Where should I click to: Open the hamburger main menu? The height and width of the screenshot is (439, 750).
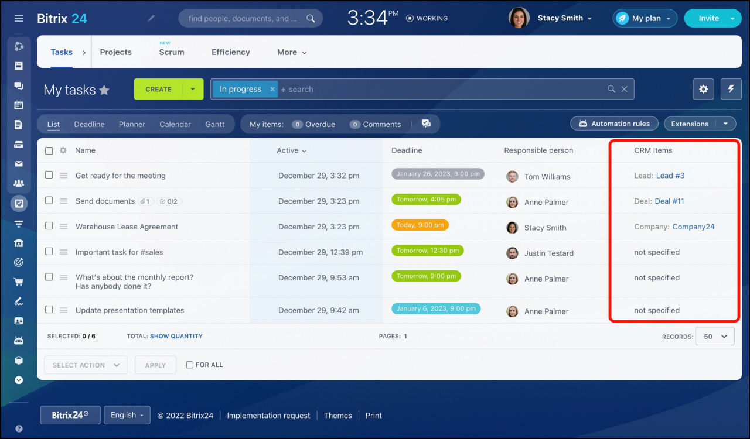tap(19, 19)
